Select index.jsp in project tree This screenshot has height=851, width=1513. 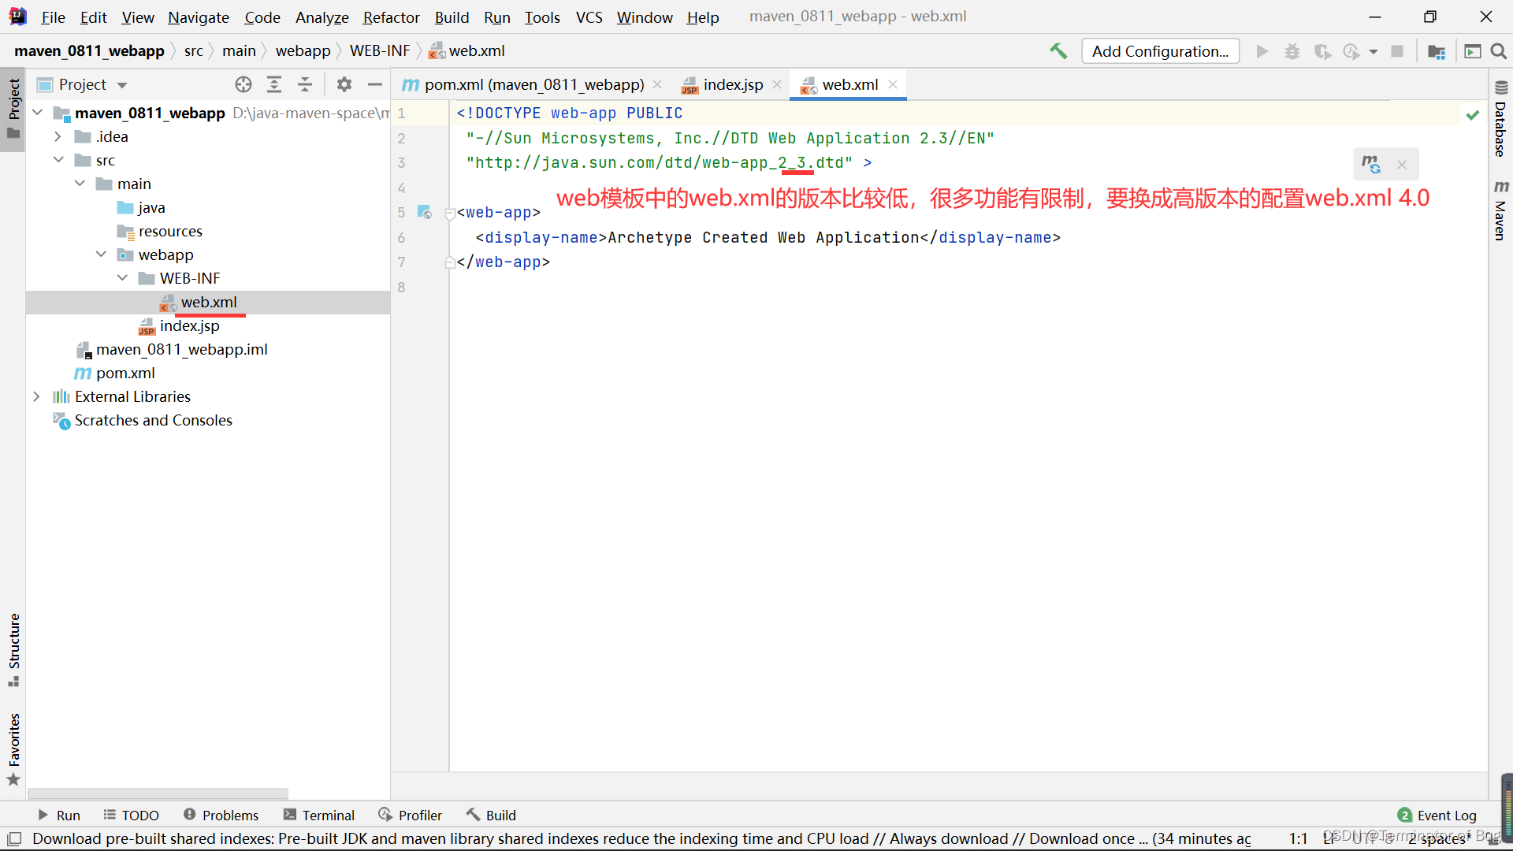click(x=189, y=325)
